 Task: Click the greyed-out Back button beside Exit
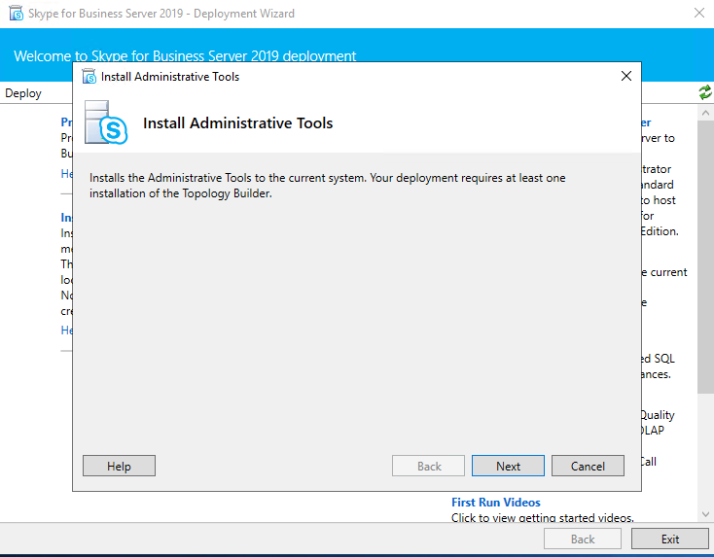point(583,539)
